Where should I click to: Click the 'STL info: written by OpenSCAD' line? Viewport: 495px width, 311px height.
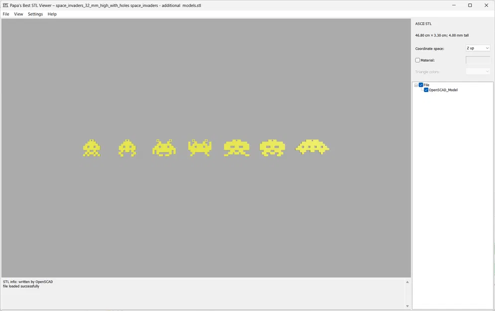tap(28, 282)
